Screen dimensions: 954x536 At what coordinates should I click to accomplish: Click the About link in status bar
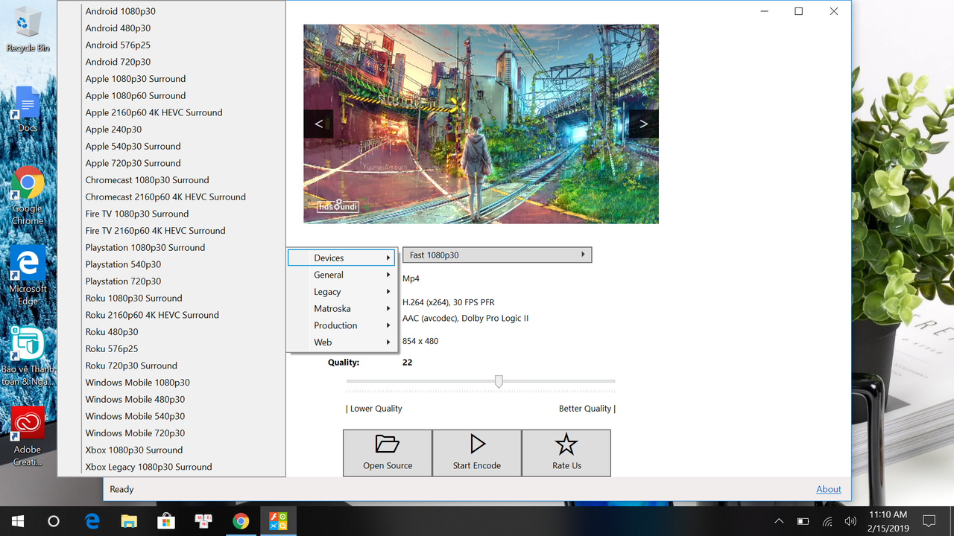pyautogui.click(x=829, y=489)
